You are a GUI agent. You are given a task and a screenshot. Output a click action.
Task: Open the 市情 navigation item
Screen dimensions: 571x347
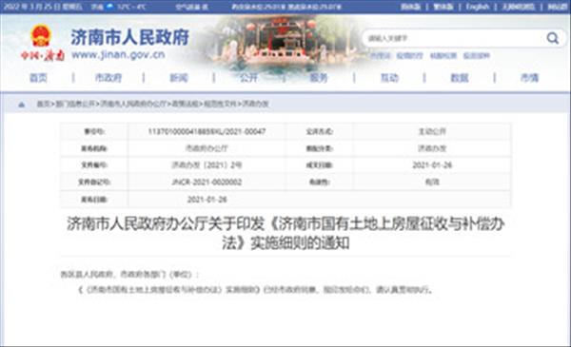coord(529,77)
